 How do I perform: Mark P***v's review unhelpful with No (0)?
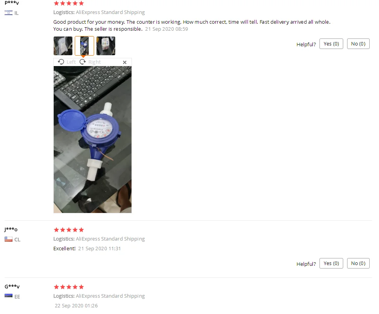(x=358, y=44)
